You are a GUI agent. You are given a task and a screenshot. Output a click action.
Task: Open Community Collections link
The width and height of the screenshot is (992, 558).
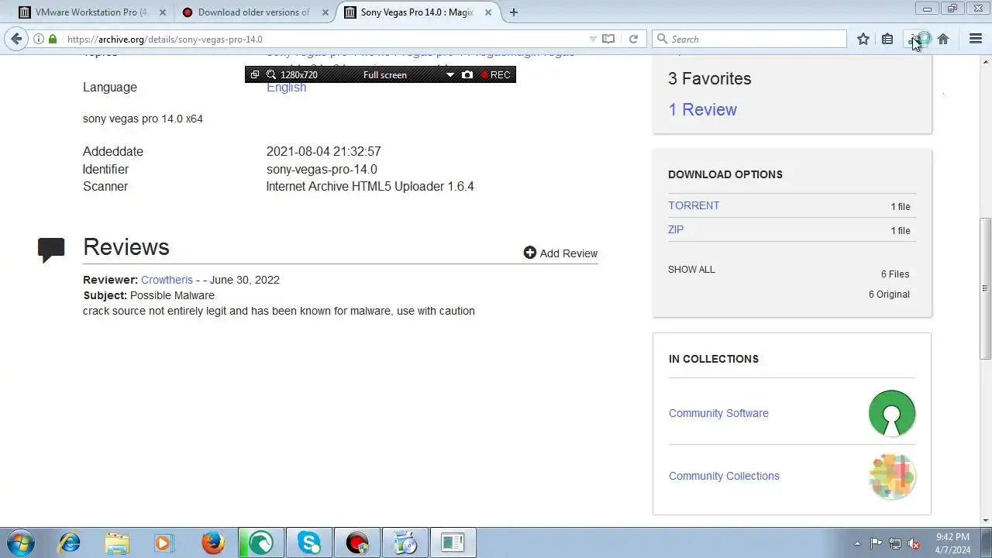click(x=724, y=476)
